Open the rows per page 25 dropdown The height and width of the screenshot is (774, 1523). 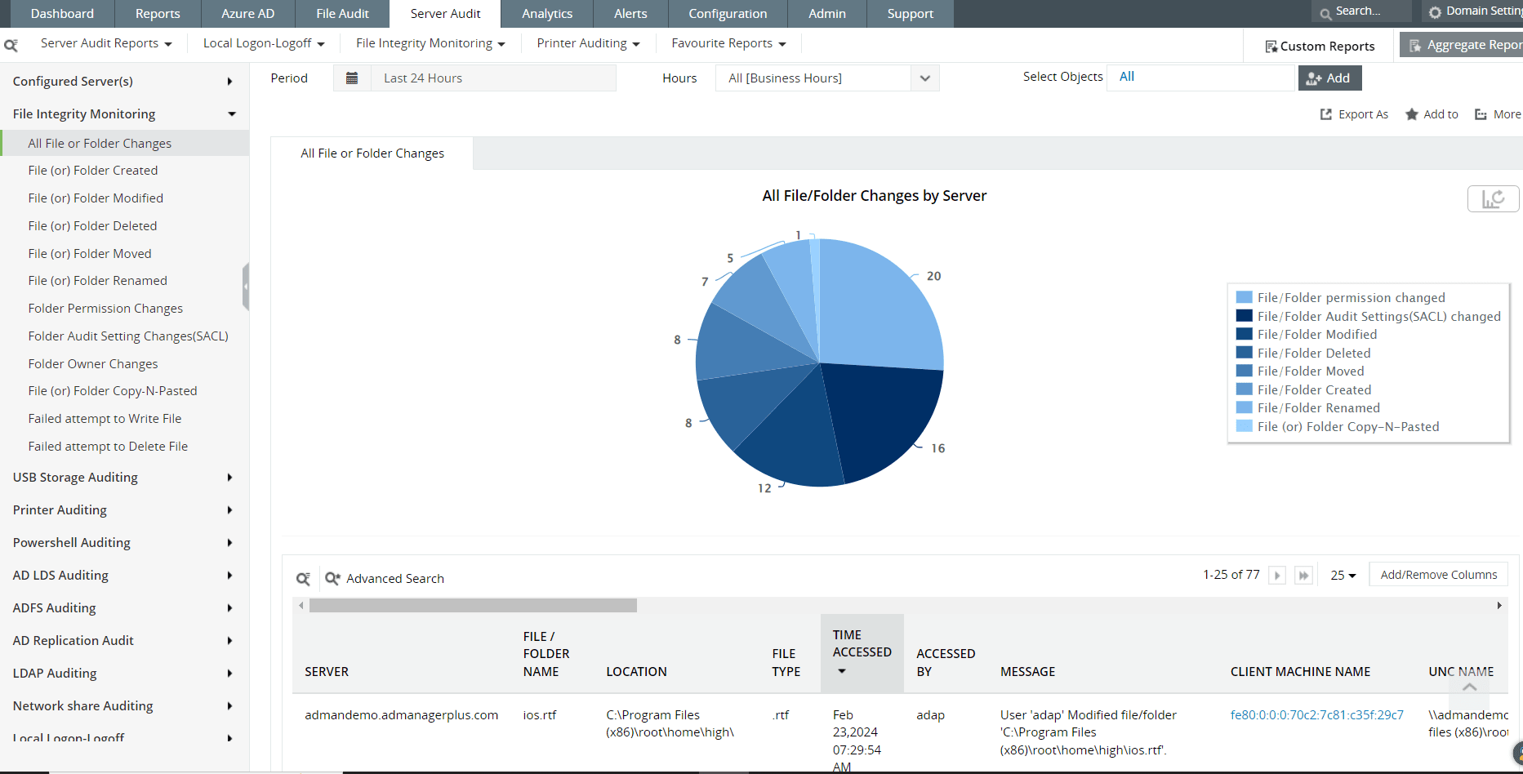coord(1343,576)
